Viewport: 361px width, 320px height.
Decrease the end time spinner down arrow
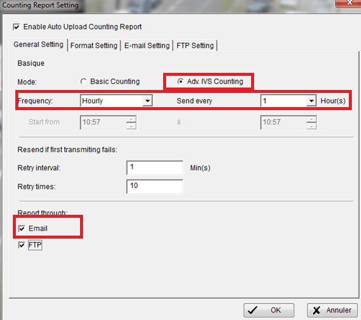pos(312,126)
